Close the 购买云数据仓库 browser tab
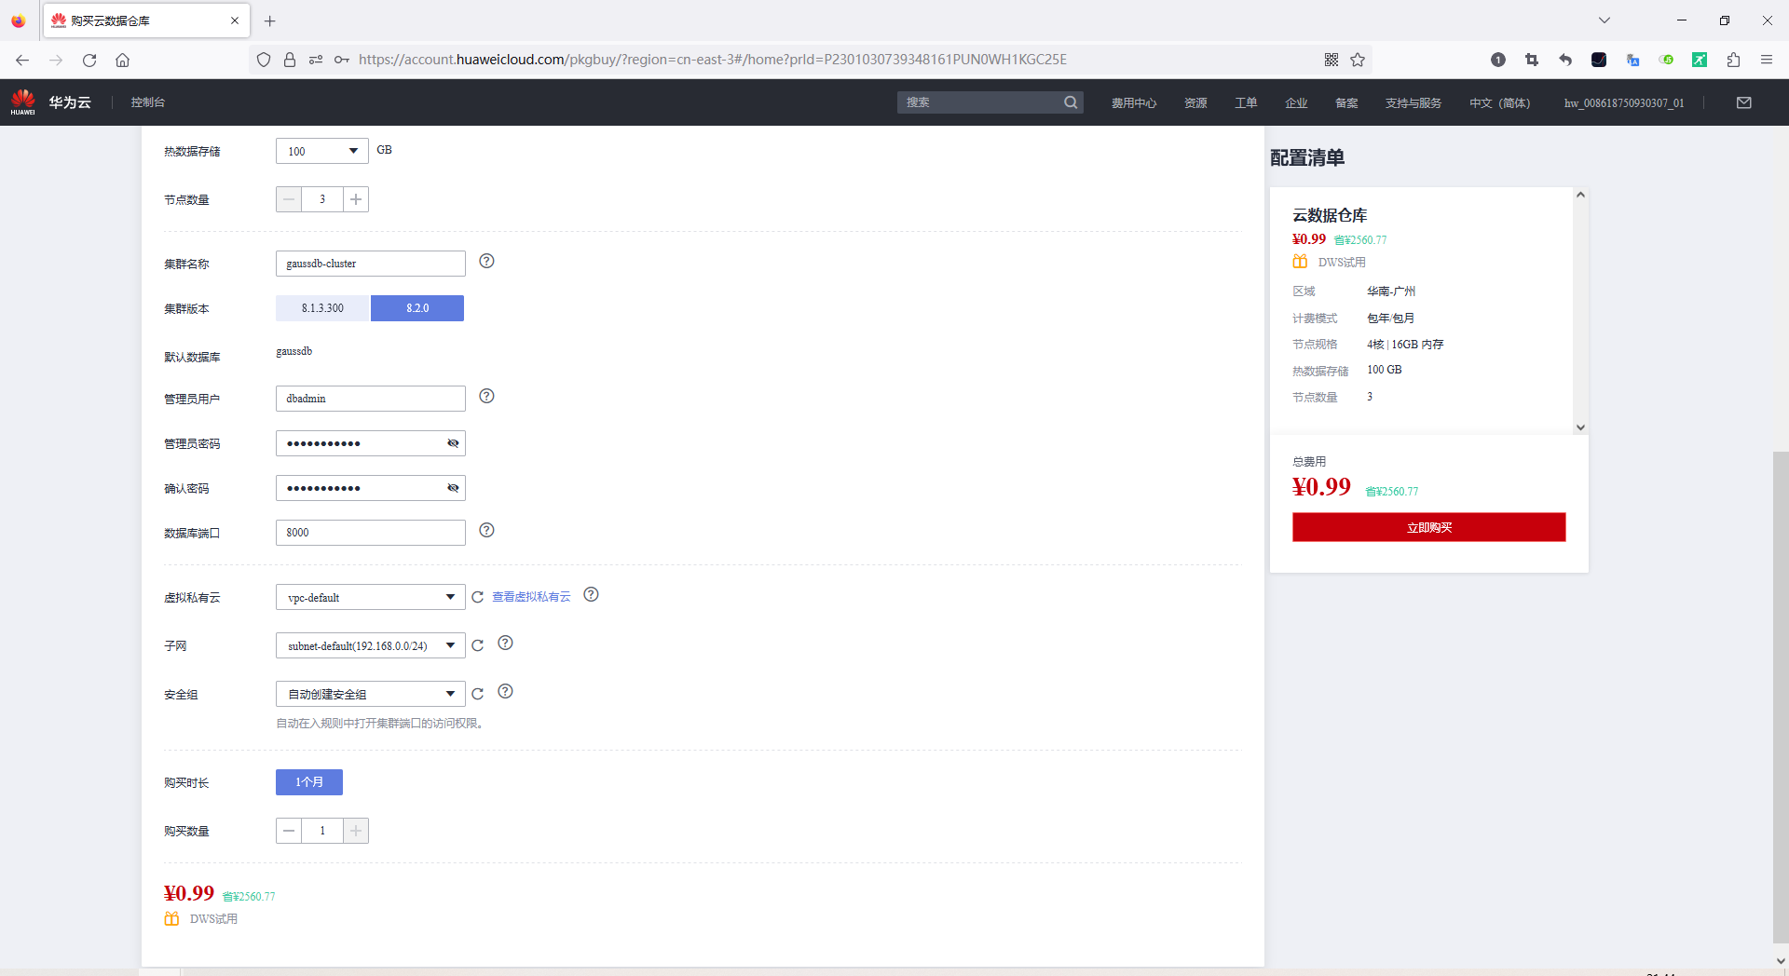 [x=235, y=20]
